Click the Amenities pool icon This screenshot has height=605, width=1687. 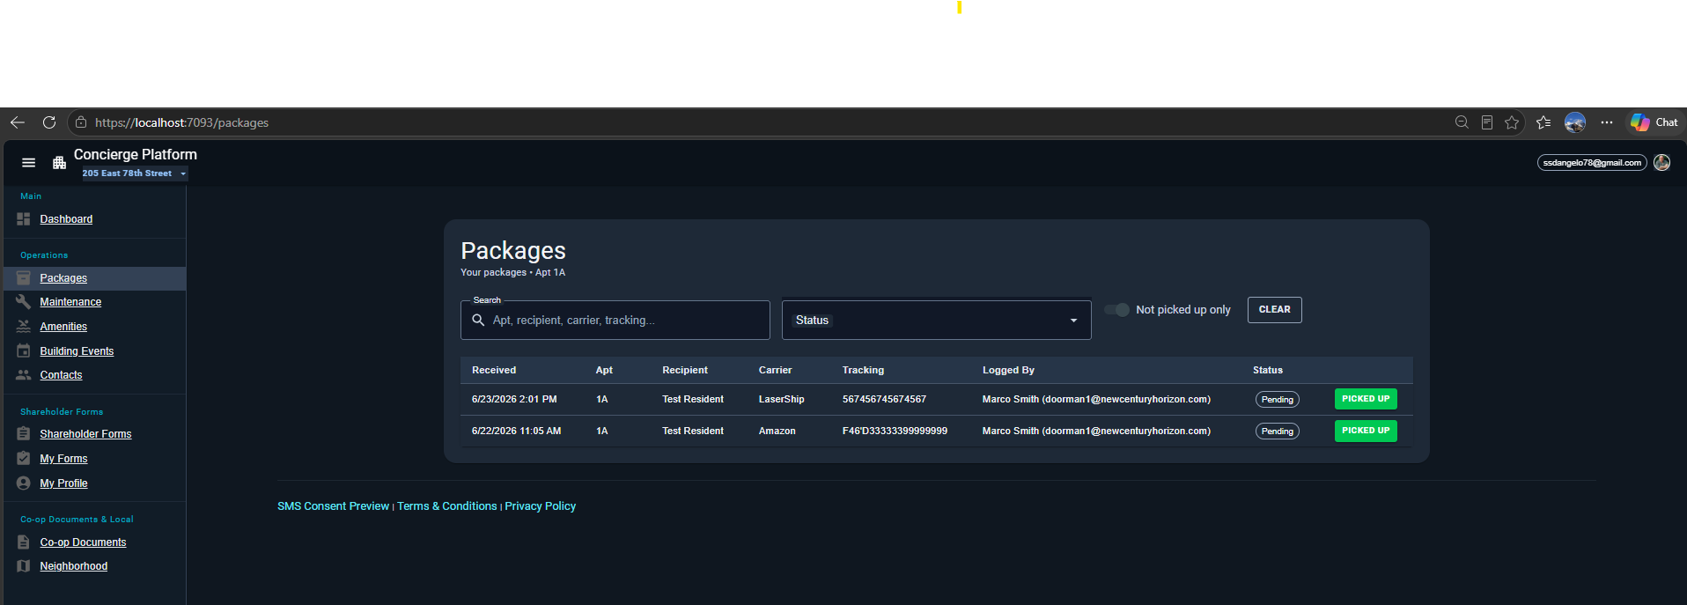click(24, 327)
